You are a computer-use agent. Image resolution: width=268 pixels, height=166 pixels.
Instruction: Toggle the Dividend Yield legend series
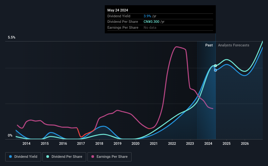(23, 157)
